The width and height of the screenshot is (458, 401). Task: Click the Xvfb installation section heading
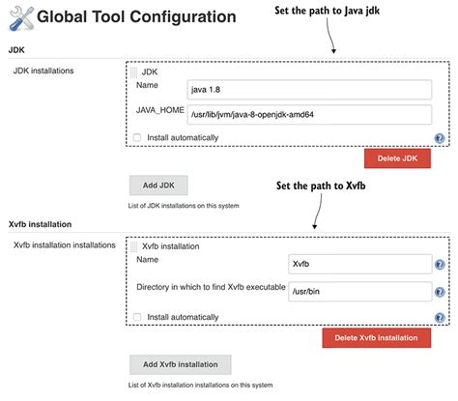pos(40,224)
